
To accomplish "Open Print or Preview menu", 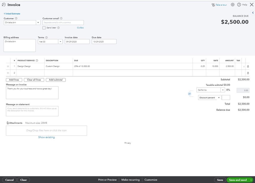I will coord(107,180).
